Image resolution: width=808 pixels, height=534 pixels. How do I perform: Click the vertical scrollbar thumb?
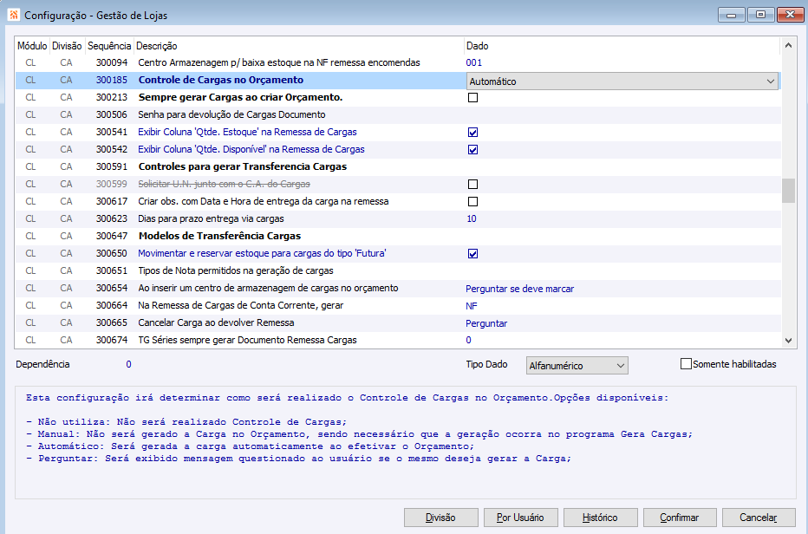(788, 192)
